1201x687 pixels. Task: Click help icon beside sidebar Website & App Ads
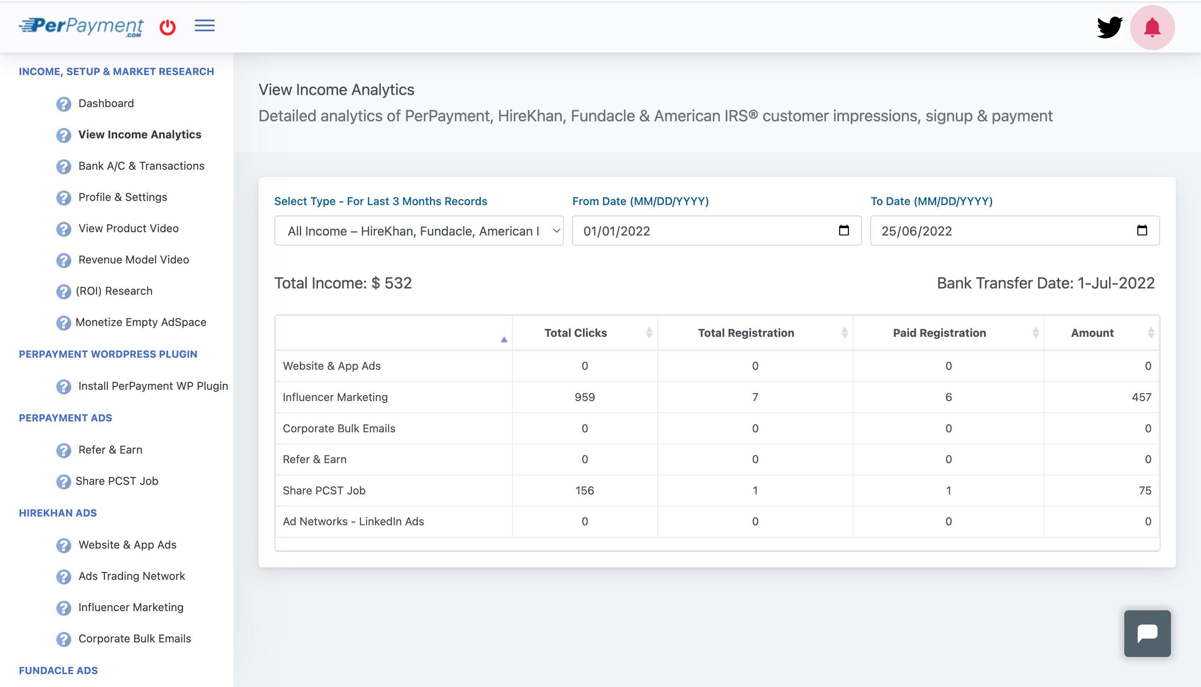[64, 545]
